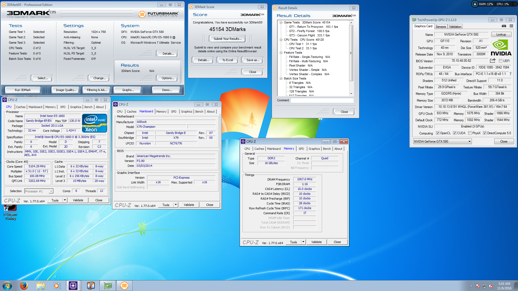
Task: Click the Run 3DMark button
Action: coord(23,90)
